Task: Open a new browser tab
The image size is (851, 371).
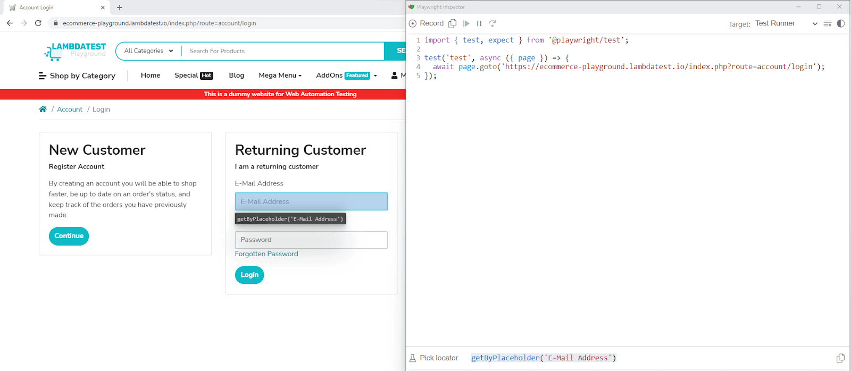Action: (120, 7)
